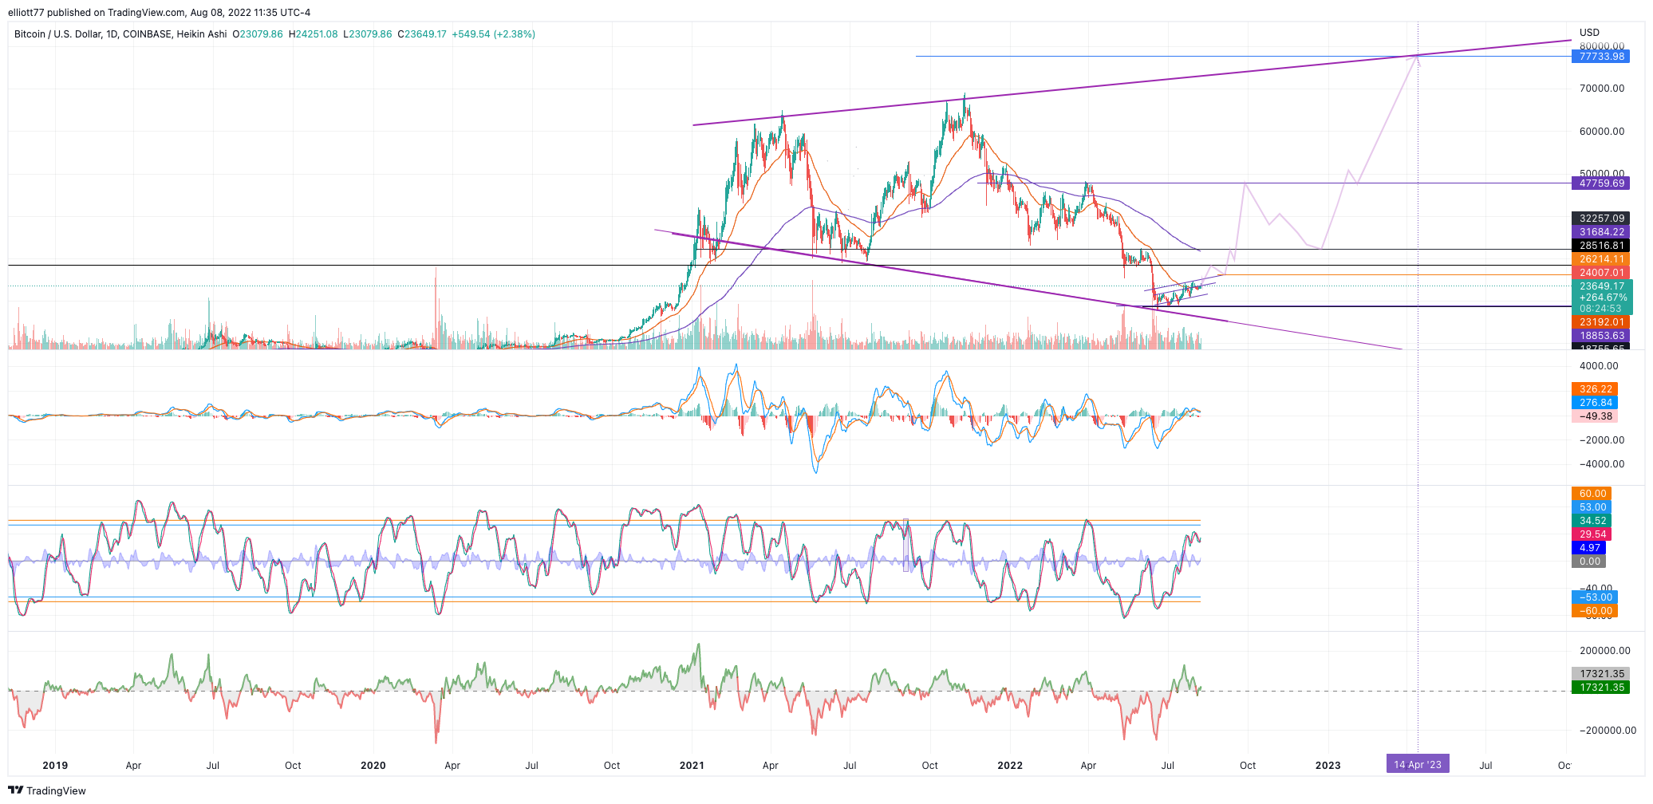The width and height of the screenshot is (1653, 804).
Task: Click the purple 14 Apr '23 date marker
Action: point(1418,765)
